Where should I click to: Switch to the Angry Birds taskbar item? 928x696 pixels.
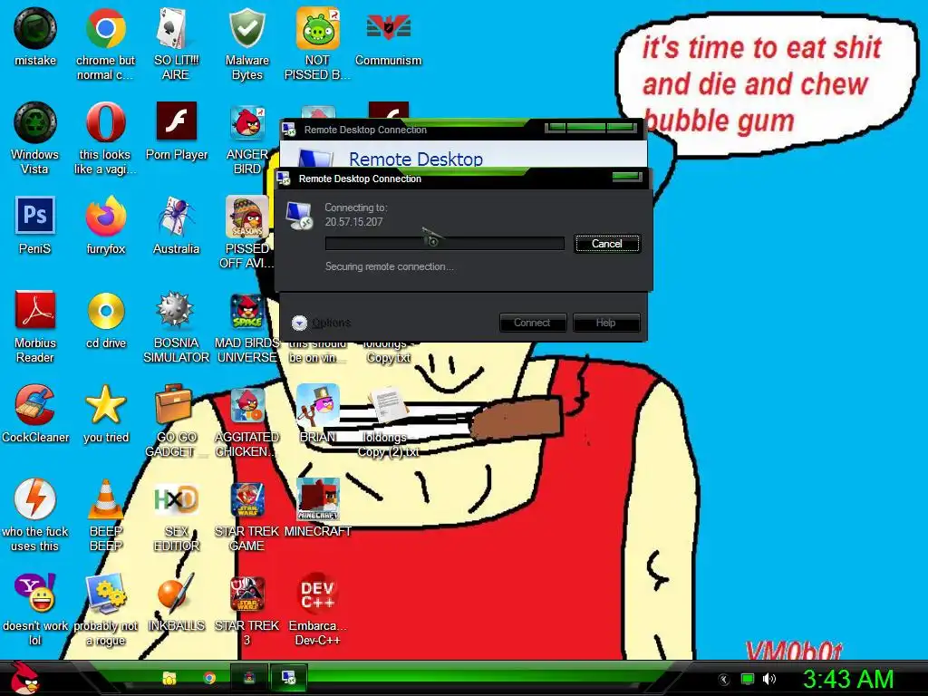[249, 678]
